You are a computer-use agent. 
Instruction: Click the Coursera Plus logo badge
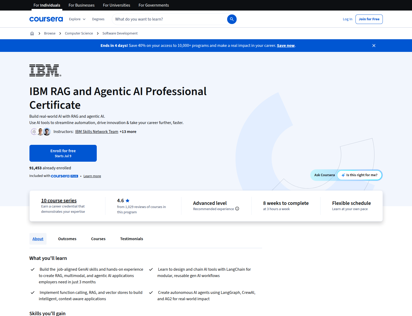pos(64,176)
